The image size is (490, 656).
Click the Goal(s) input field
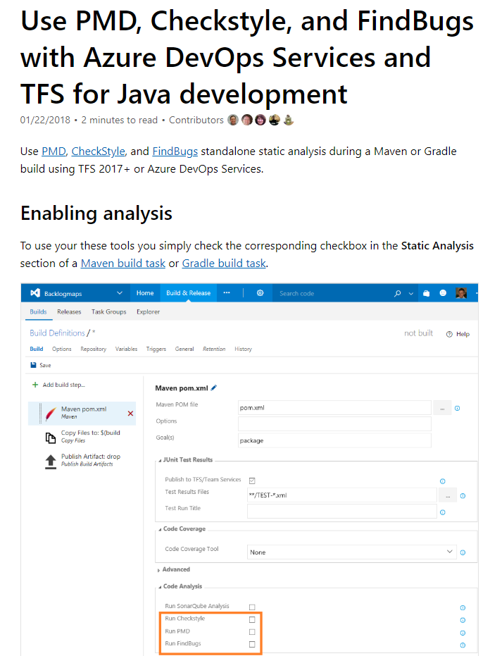coord(334,440)
